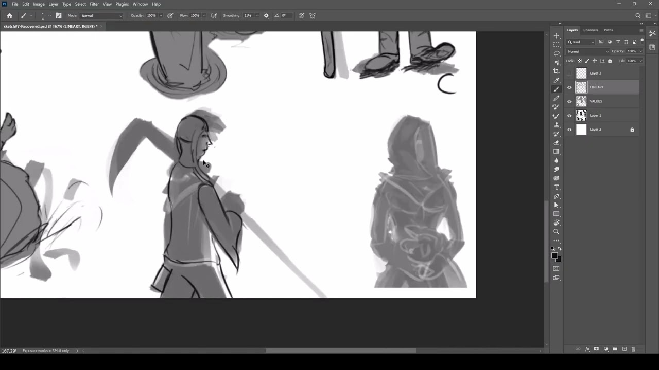Screen dimensions: 659x370
Task: Select the Pencil tool
Action: tap(556, 98)
